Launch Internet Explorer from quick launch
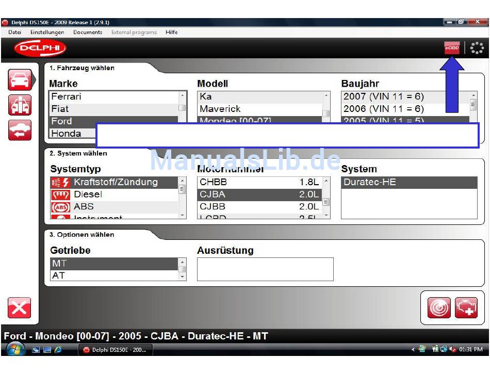Screen dimensions: 490x374 click(58, 350)
